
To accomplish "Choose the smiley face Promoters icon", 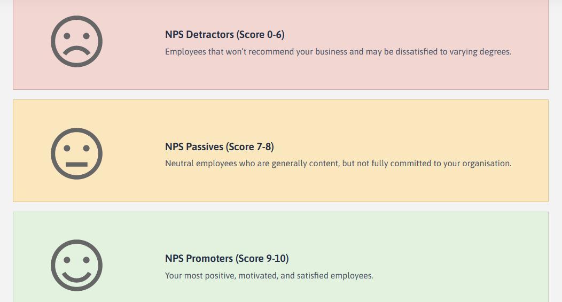I will click(x=77, y=266).
